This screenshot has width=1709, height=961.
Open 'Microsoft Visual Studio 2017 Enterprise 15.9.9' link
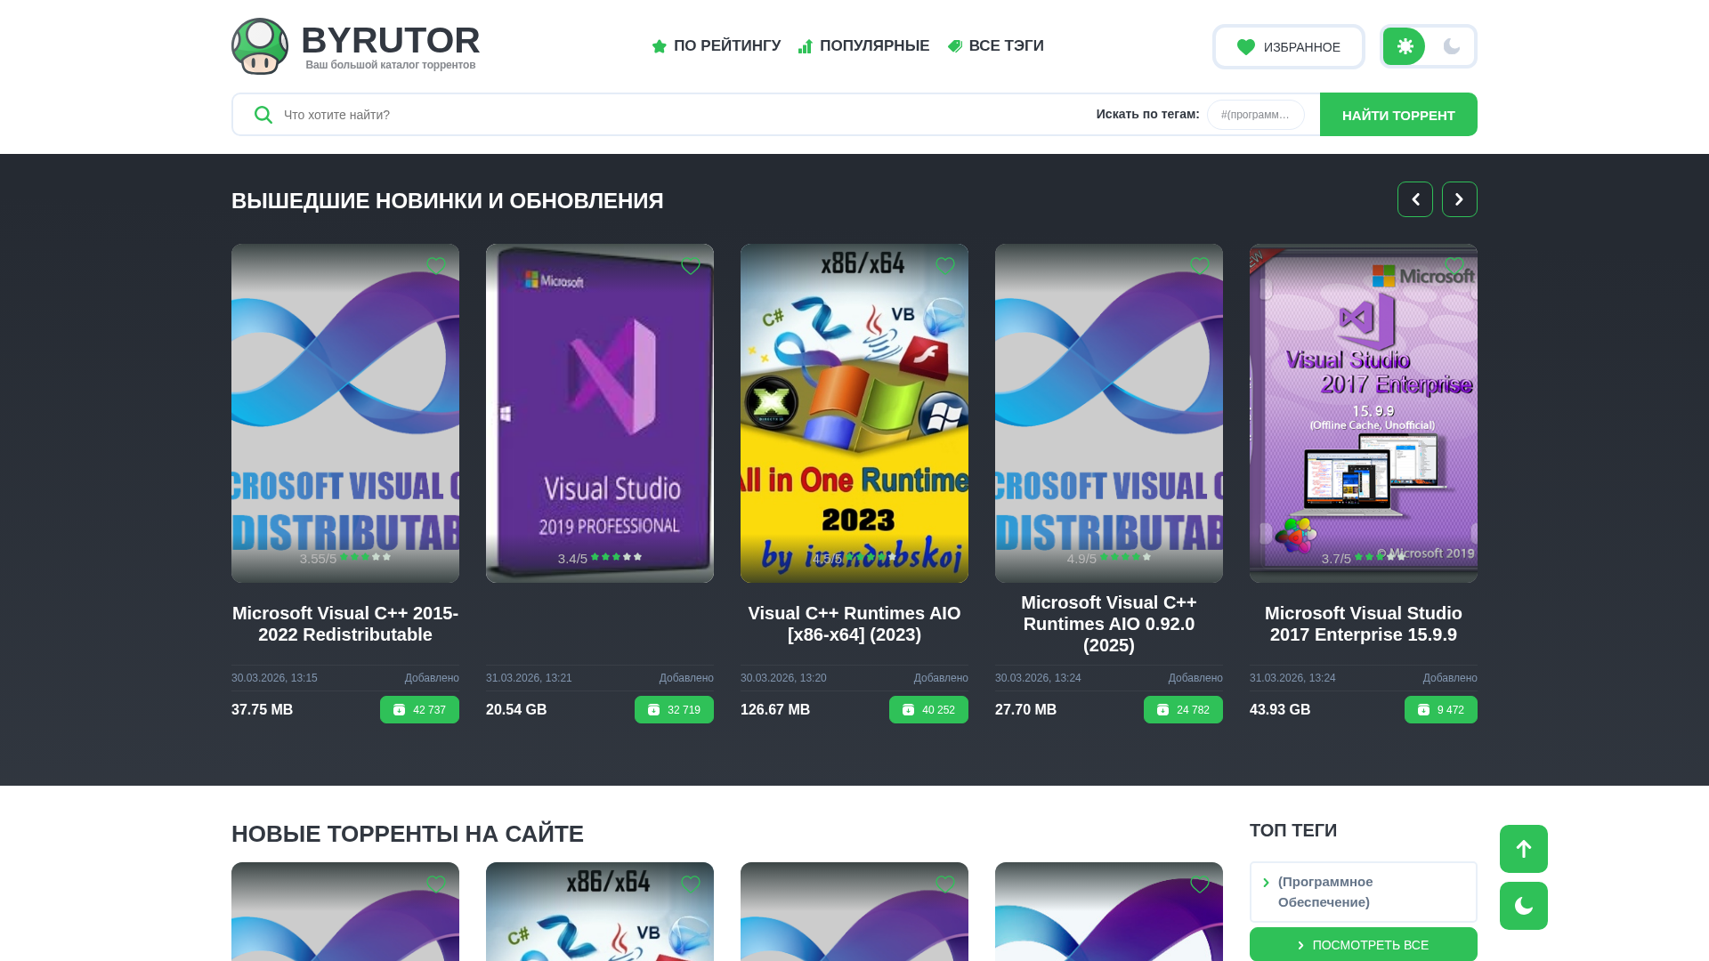pyautogui.click(x=1364, y=624)
